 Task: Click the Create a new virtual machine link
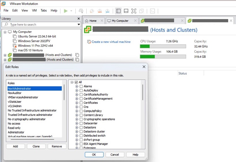click(x=111, y=42)
